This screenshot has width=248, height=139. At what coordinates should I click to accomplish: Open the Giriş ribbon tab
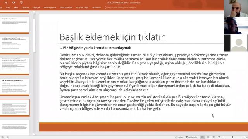[8, 8]
